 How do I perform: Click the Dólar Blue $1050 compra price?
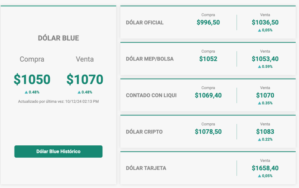32,79
